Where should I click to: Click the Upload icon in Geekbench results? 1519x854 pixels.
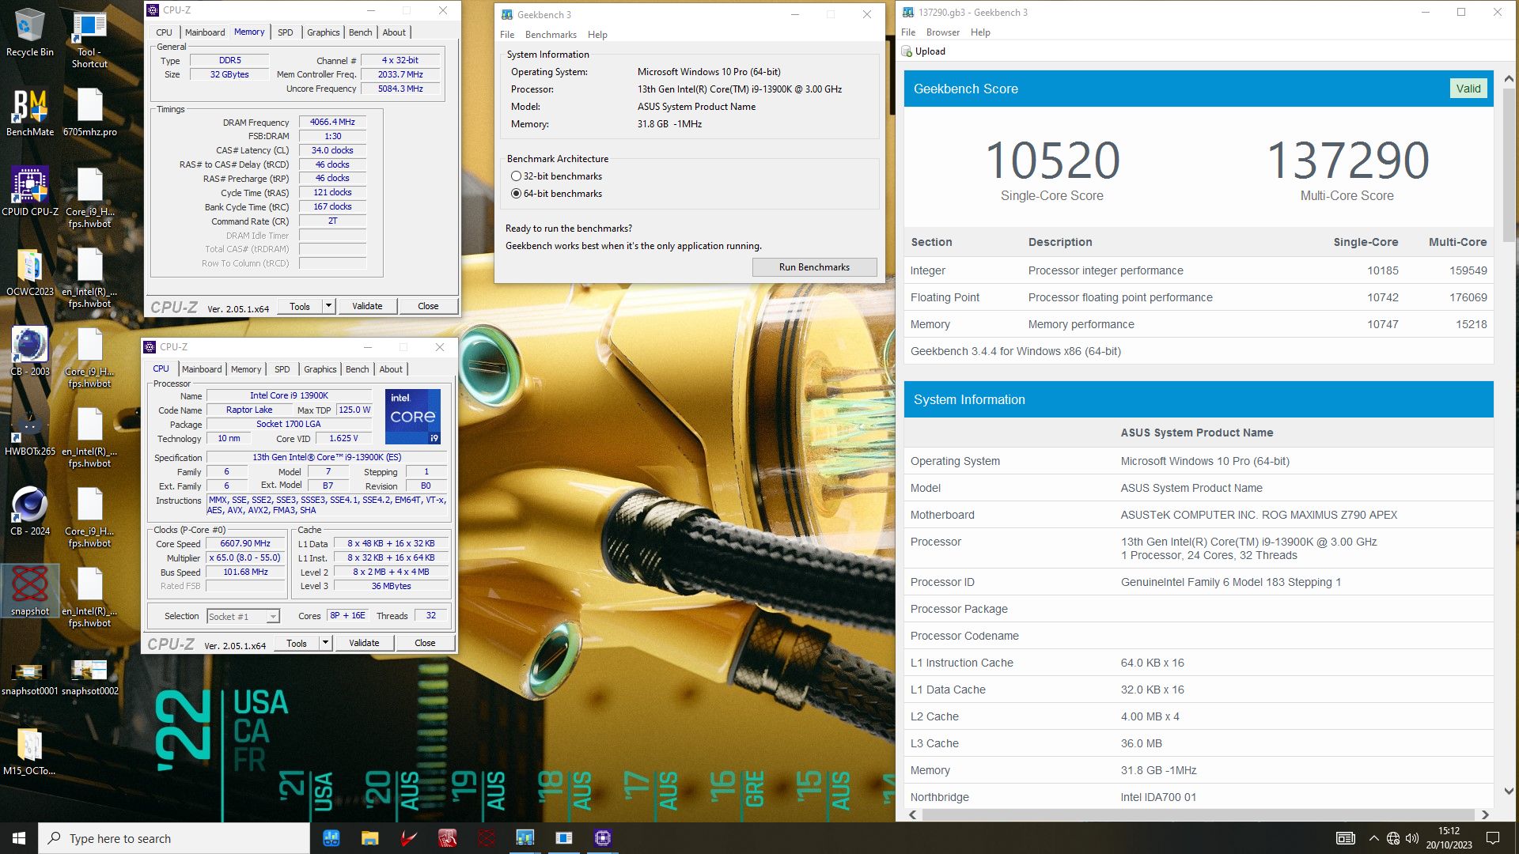click(907, 51)
